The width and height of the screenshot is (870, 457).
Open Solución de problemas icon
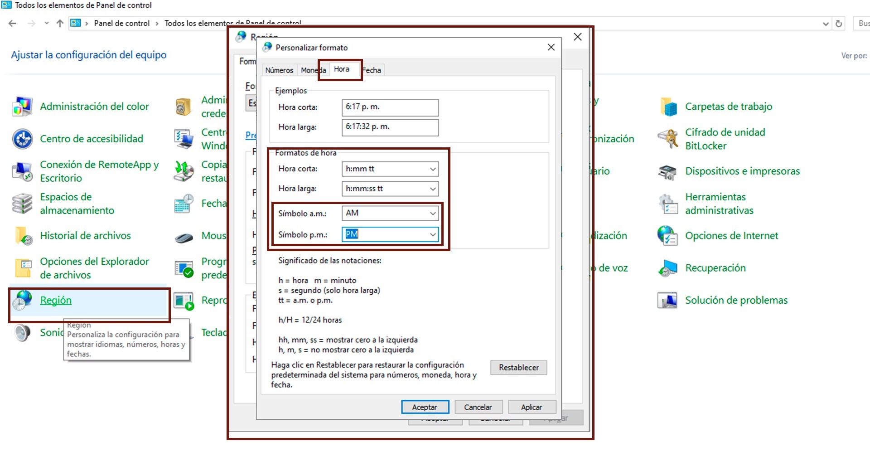tap(668, 300)
